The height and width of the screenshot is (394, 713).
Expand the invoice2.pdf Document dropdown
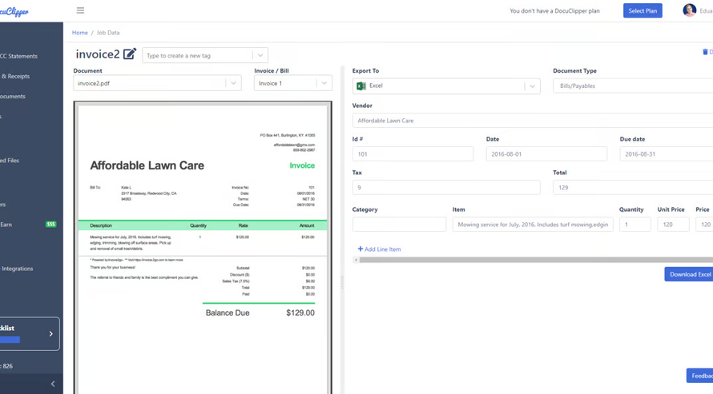pos(233,83)
